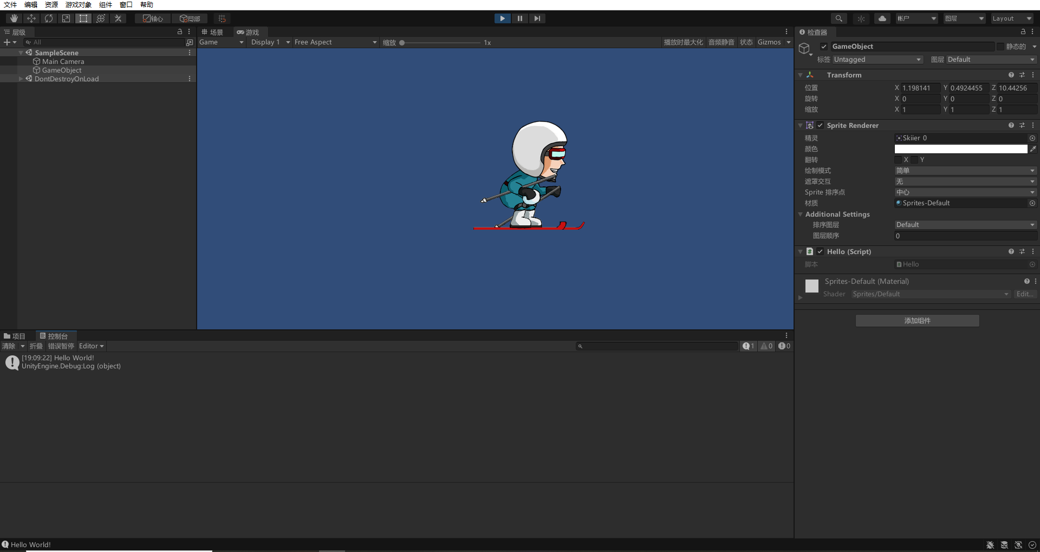The image size is (1040, 552).
Task: Open the Display 1 dropdown
Action: pos(270,42)
